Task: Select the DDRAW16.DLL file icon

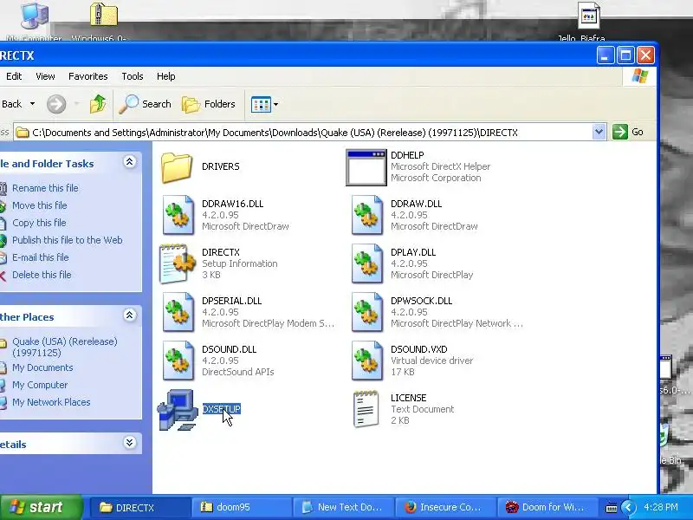Action: [x=178, y=215]
